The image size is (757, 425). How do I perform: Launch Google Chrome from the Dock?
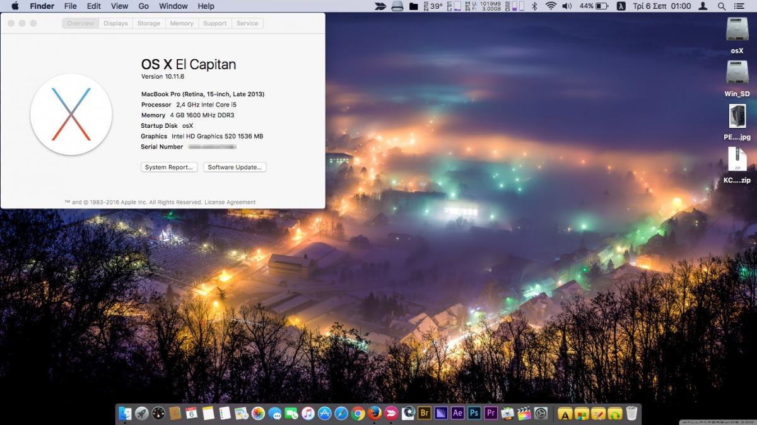(x=358, y=413)
